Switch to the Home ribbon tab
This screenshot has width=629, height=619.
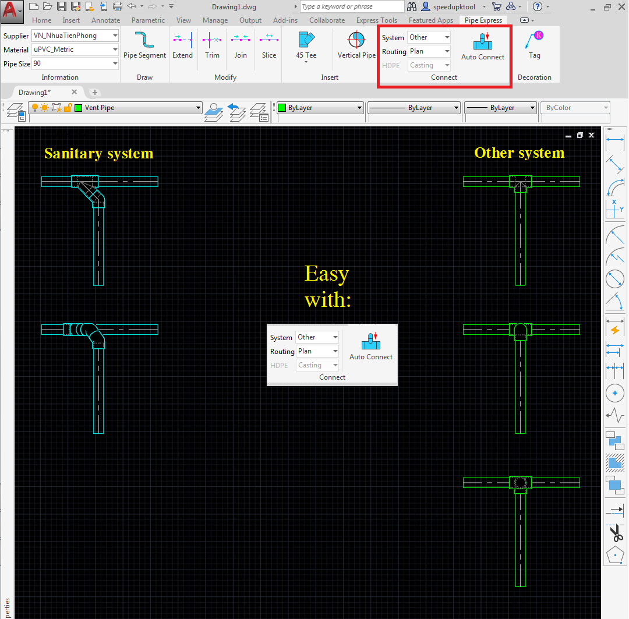pyautogui.click(x=42, y=20)
